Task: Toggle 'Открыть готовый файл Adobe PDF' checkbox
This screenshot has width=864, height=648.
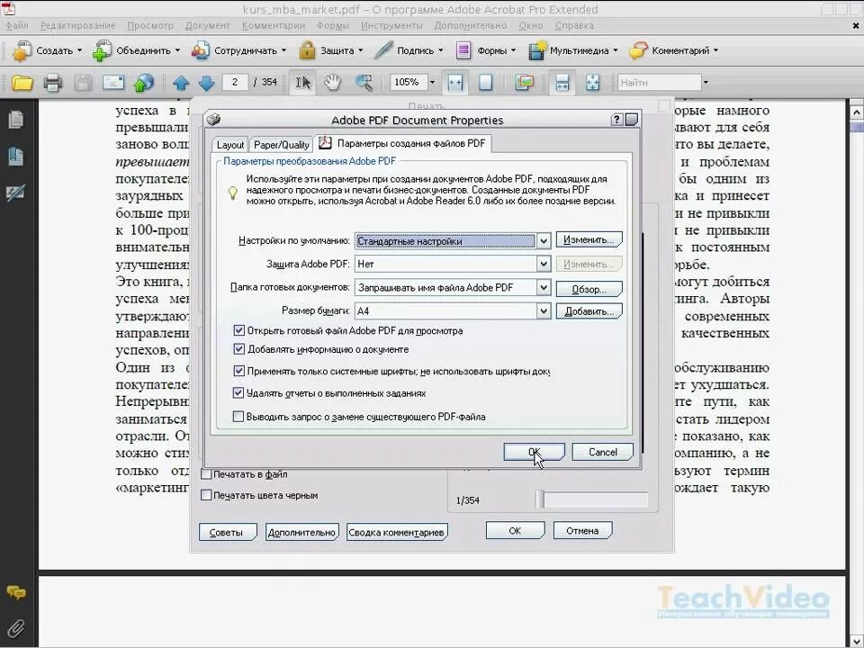Action: (x=238, y=330)
